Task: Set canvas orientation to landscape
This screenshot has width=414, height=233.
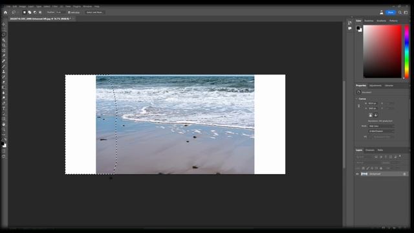Action: click(x=376, y=115)
